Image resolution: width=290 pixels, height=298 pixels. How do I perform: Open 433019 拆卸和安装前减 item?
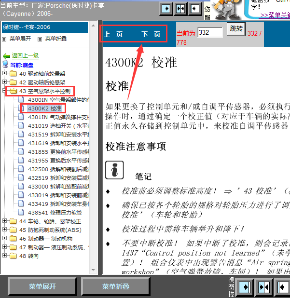pos(58,195)
